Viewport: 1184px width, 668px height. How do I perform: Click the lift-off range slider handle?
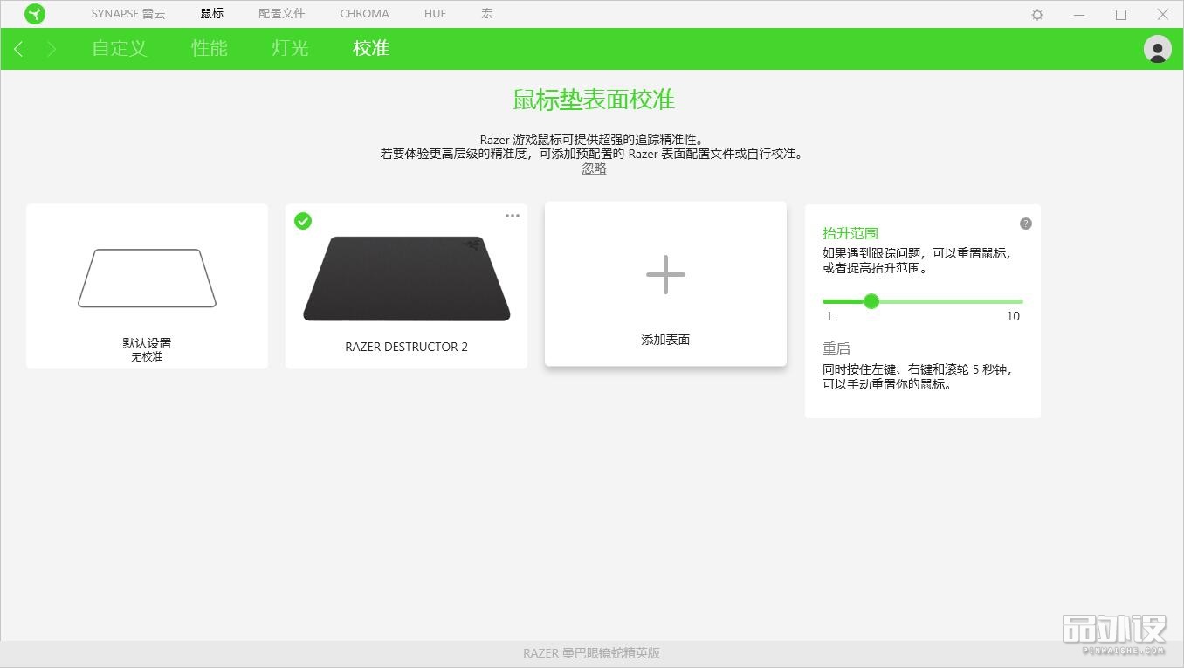[x=871, y=301]
